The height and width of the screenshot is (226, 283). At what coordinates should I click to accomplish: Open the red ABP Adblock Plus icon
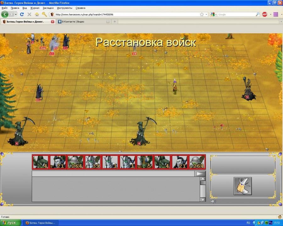coord(264,14)
